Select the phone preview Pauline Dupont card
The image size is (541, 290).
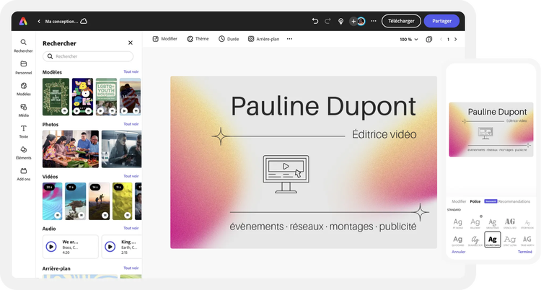[491, 129]
